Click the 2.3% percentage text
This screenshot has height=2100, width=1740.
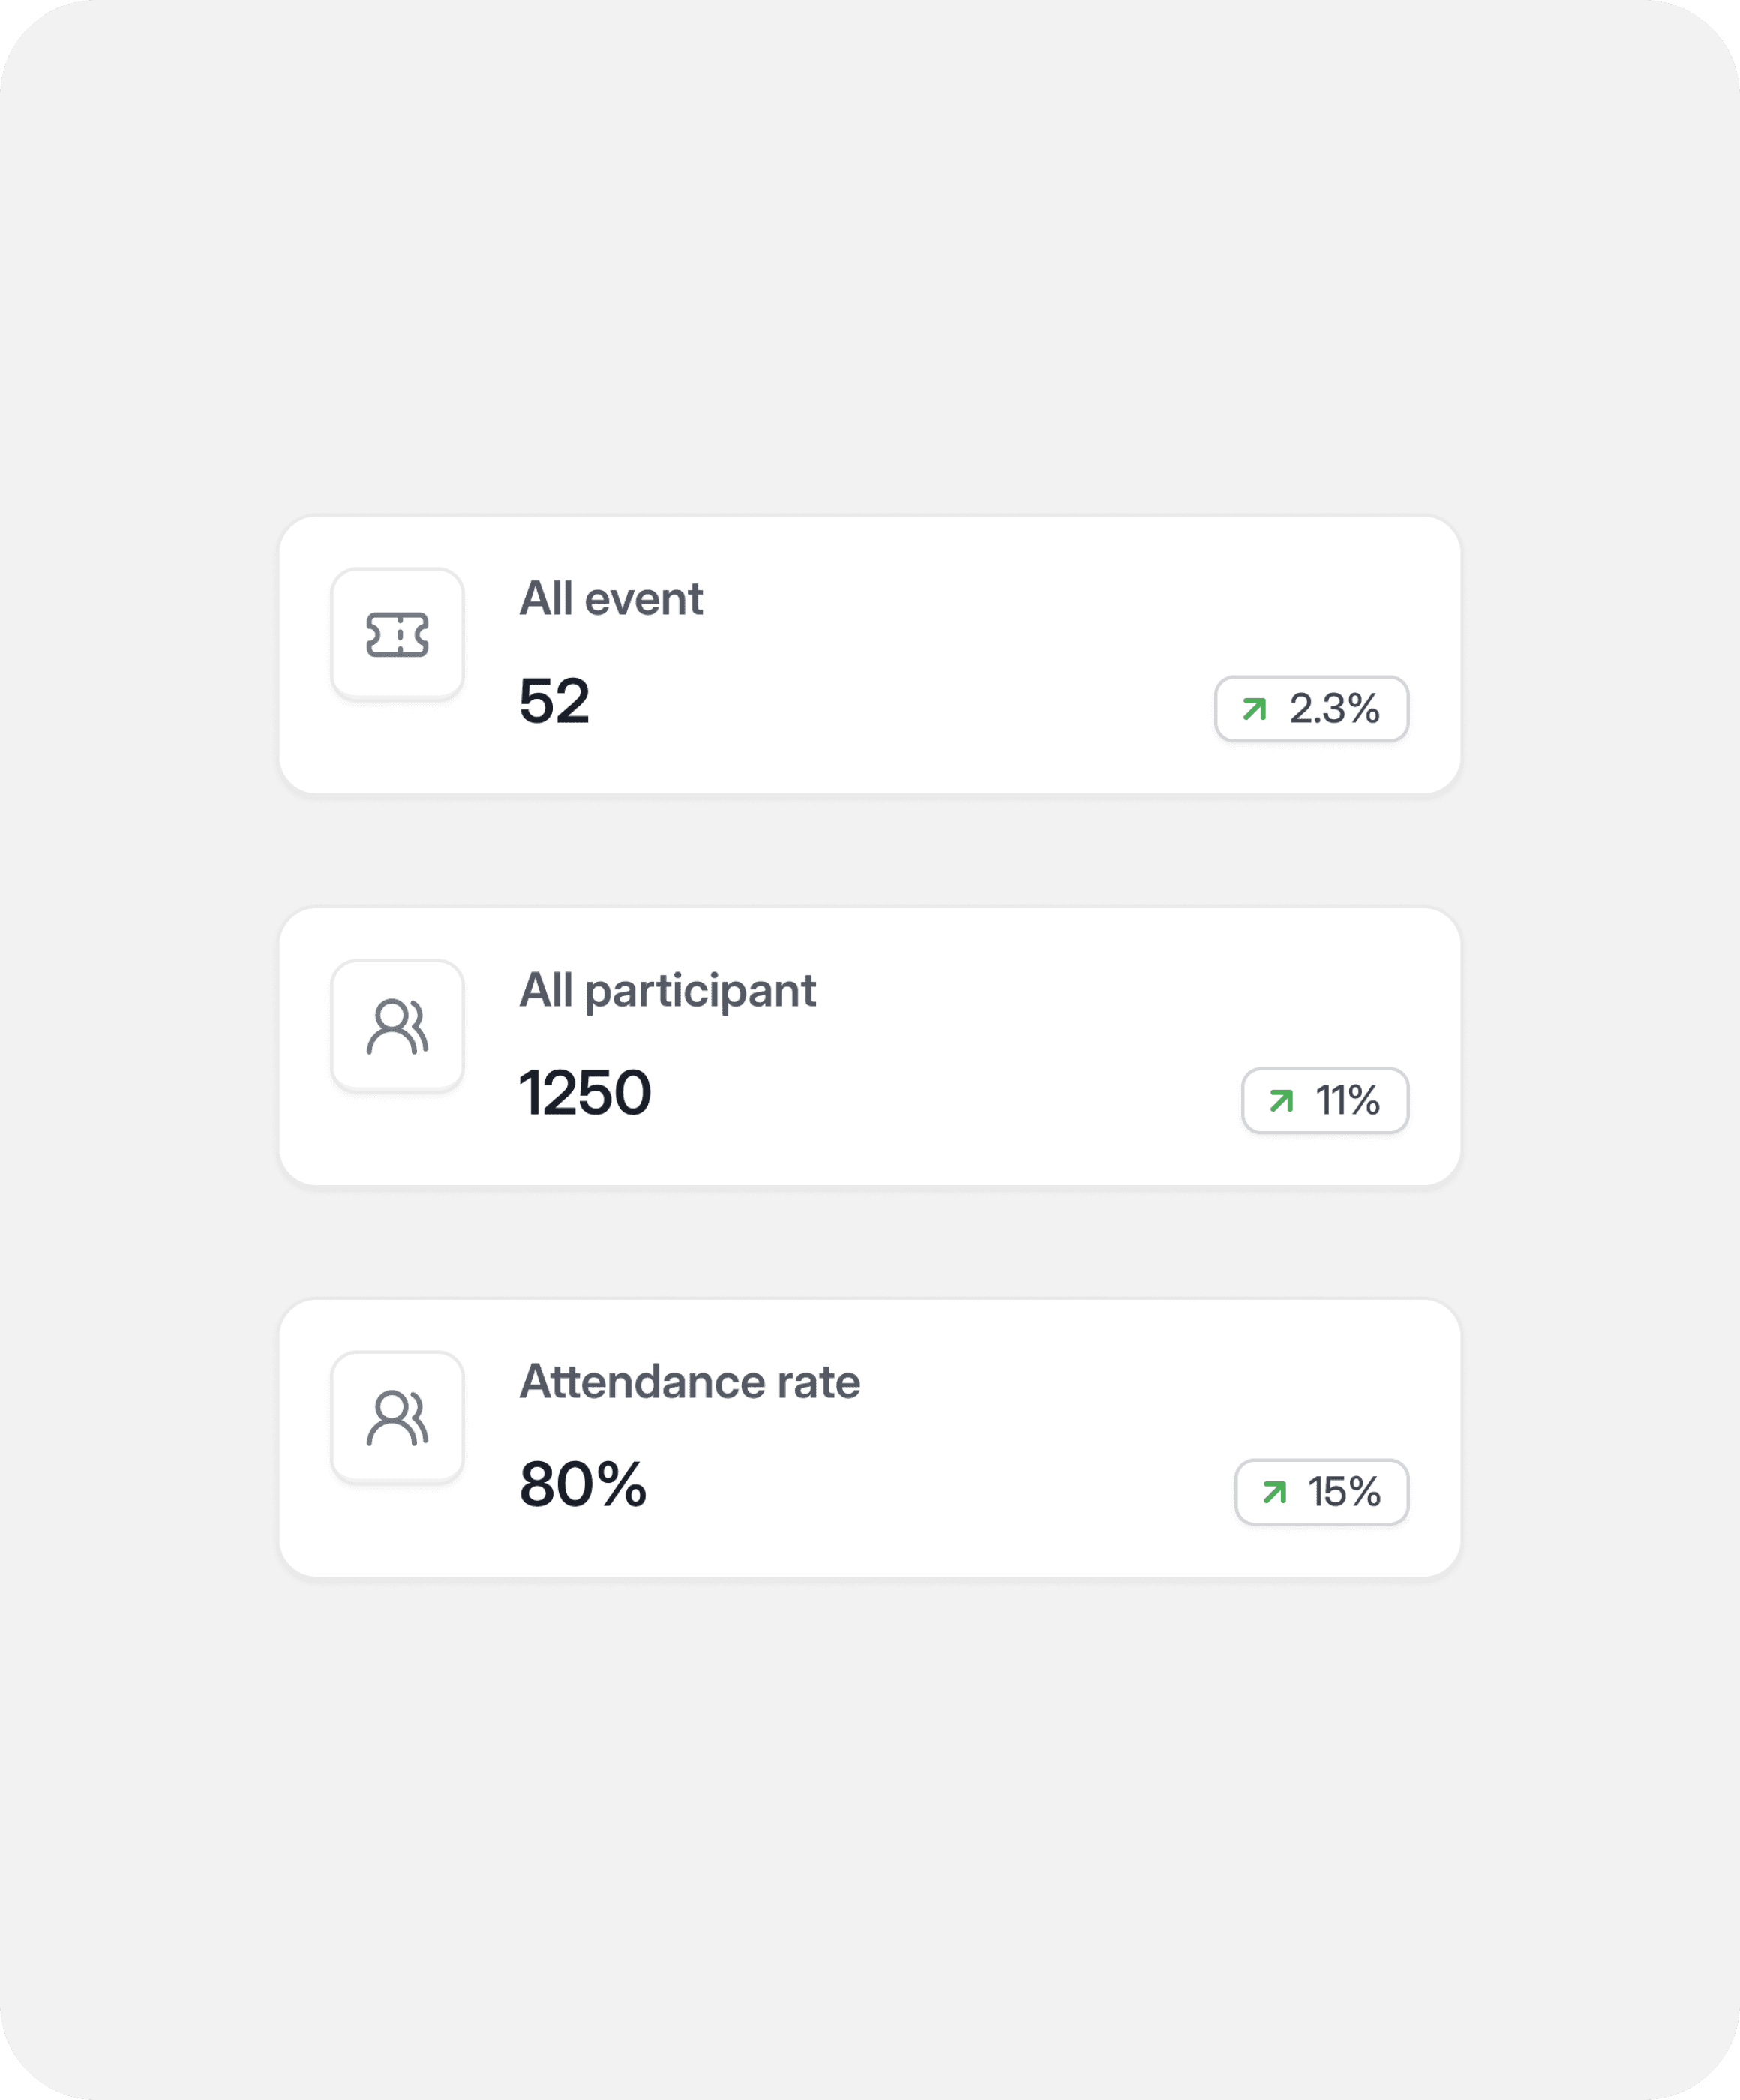point(1334,709)
